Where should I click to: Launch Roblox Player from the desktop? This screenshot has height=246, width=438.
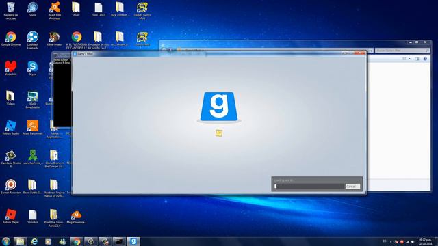tap(11, 217)
